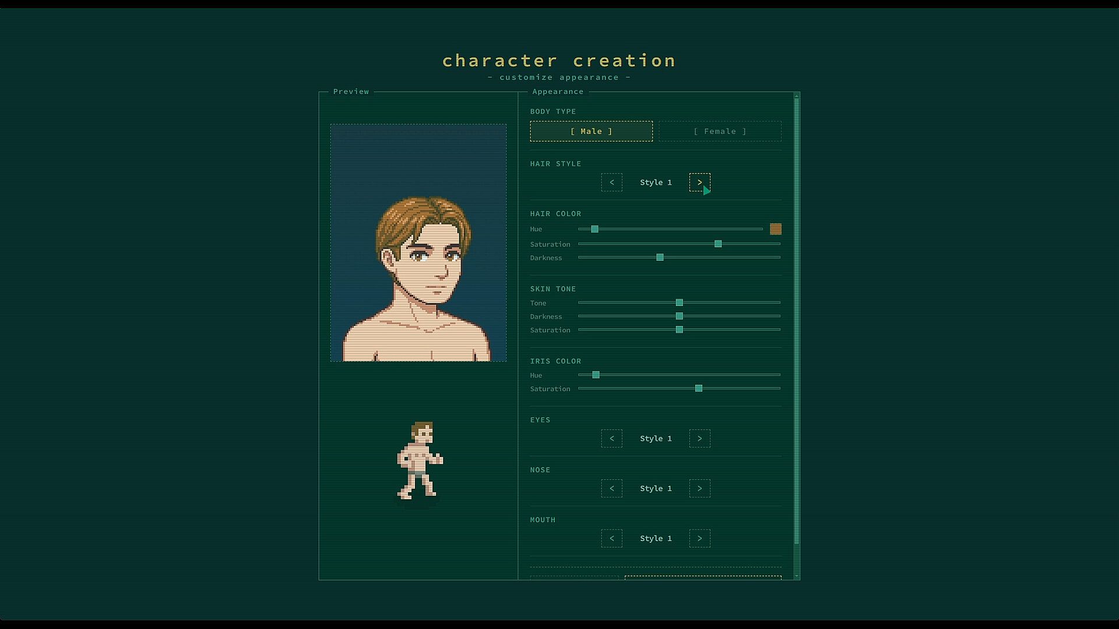Click previous arrow for Eyes style
The height and width of the screenshot is (629, 1119).
(x=611, y=439)
